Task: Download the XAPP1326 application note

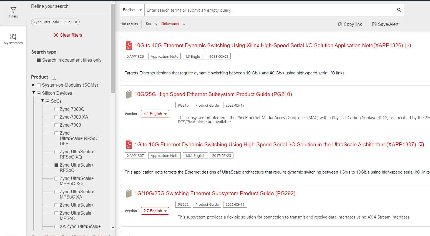Action: coord(408,45)
